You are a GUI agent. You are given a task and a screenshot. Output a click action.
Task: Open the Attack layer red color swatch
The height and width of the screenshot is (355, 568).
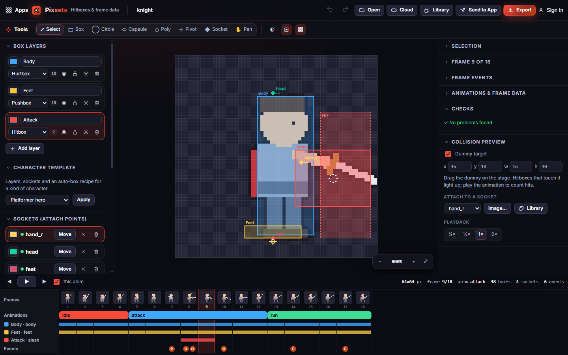click(x=13, y=120)
